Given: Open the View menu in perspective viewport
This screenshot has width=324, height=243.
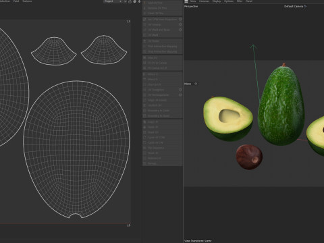Looking at the screenshot, I should tap(193, 1).
